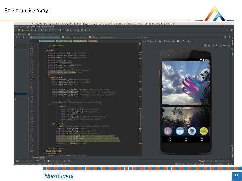
Task: Open the preview panel settings gear
Action: (x=226, y=37)
